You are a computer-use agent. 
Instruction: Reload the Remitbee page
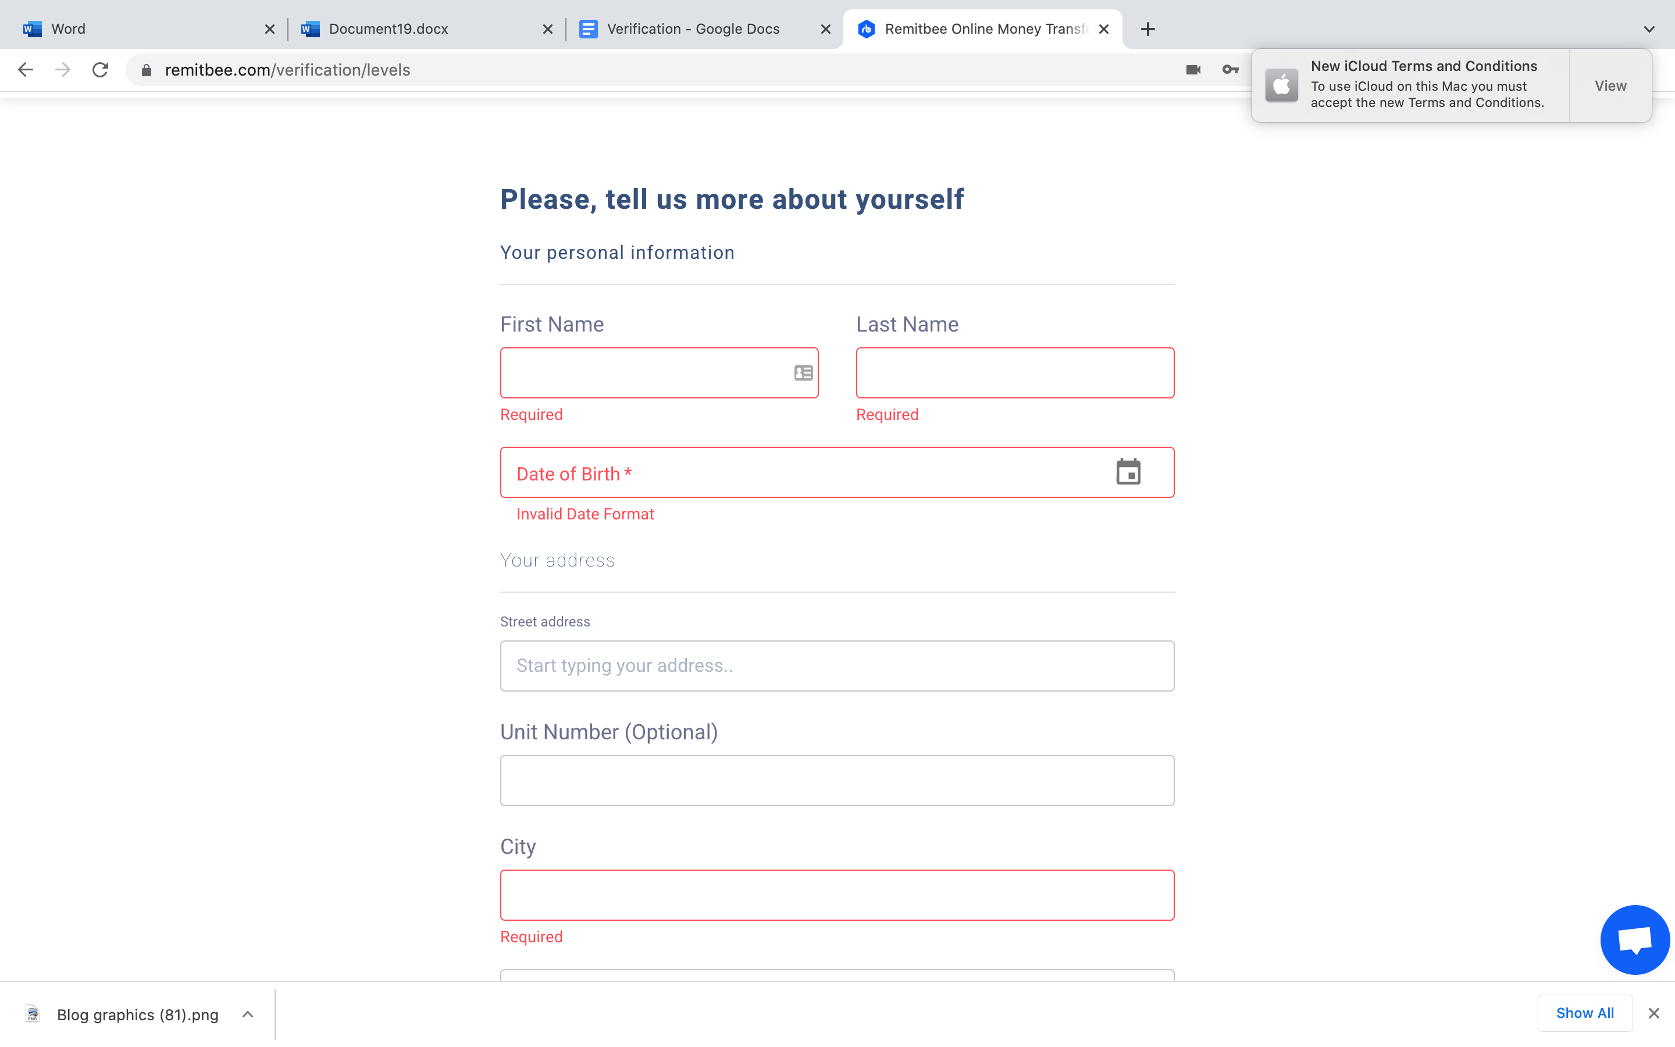[x=101, y=70]
